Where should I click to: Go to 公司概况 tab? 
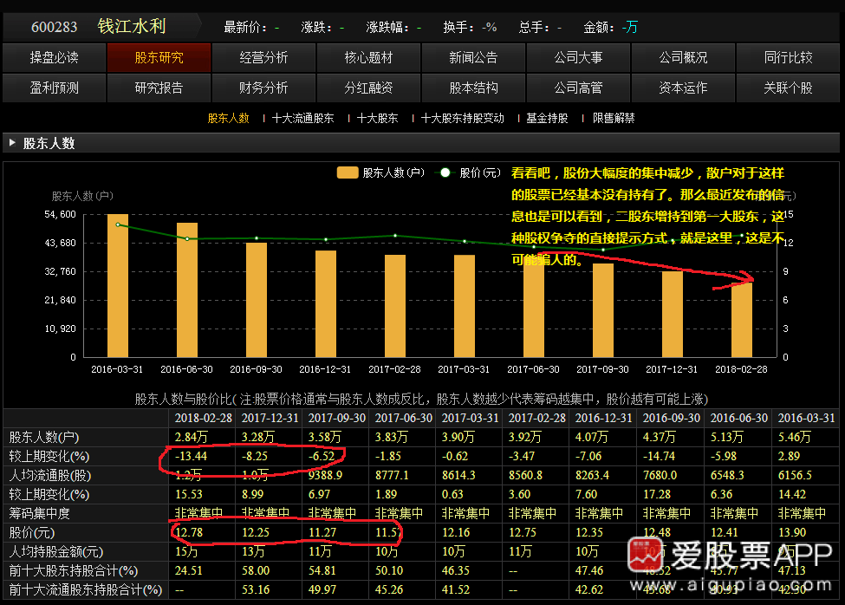[683, 58]
